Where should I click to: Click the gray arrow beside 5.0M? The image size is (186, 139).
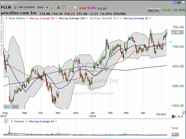[171, 127]
